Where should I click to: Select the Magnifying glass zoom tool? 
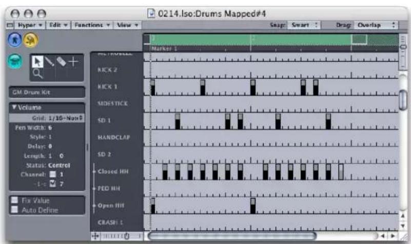[x=37, y=74]
